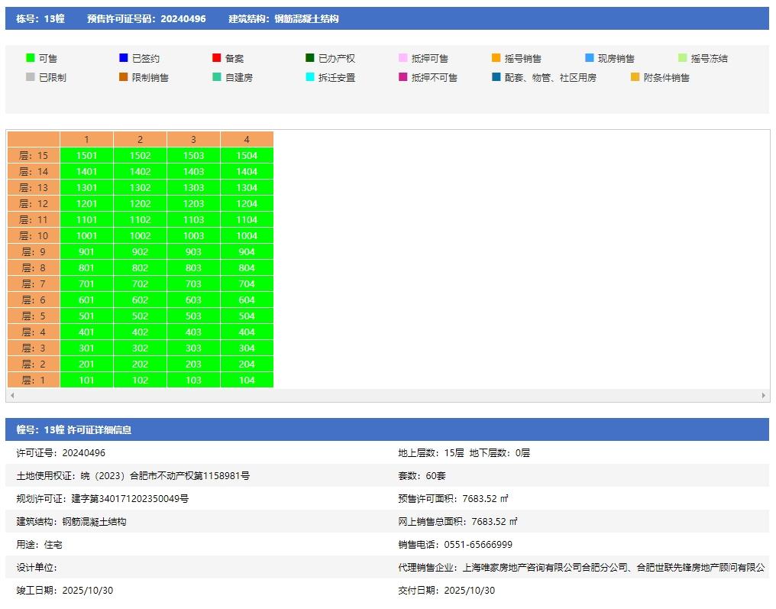The image size is (776, 609).
Task: Click the scroll-right arrow of grid scrollbar
Action: coord(764,395)
